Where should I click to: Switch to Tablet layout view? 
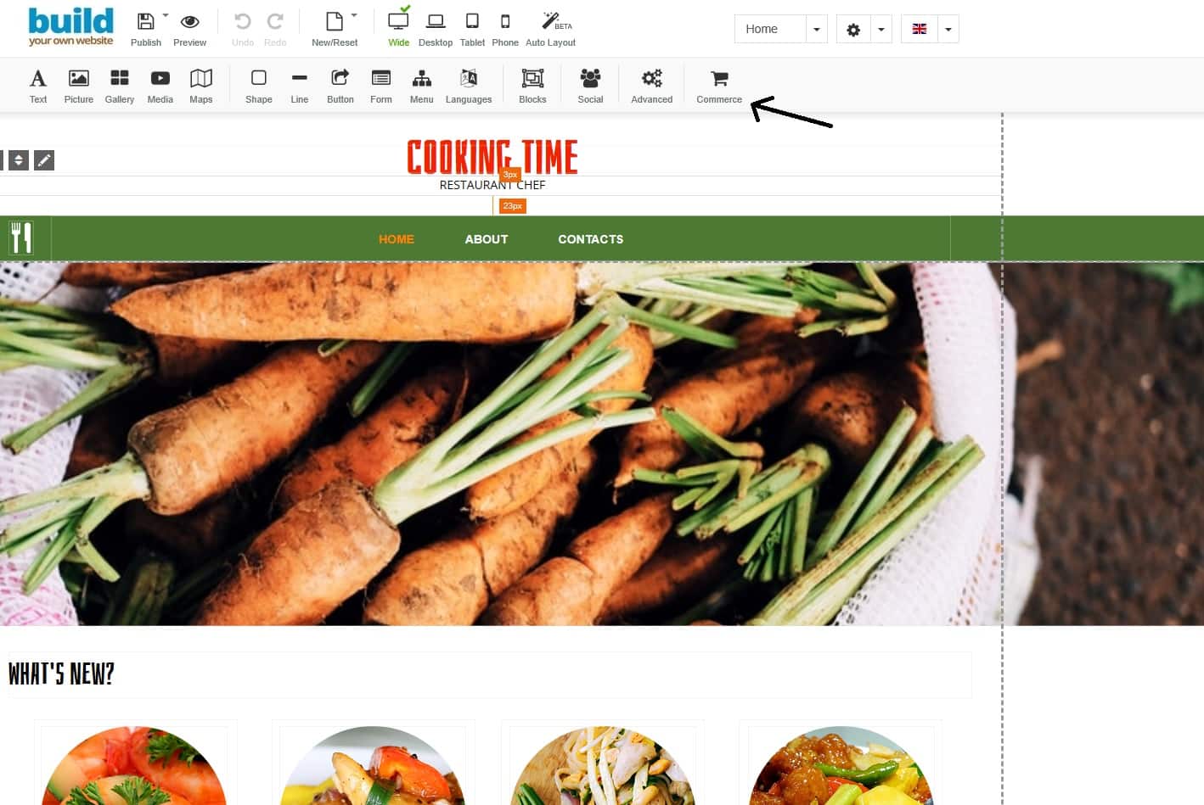coord(472,28)
